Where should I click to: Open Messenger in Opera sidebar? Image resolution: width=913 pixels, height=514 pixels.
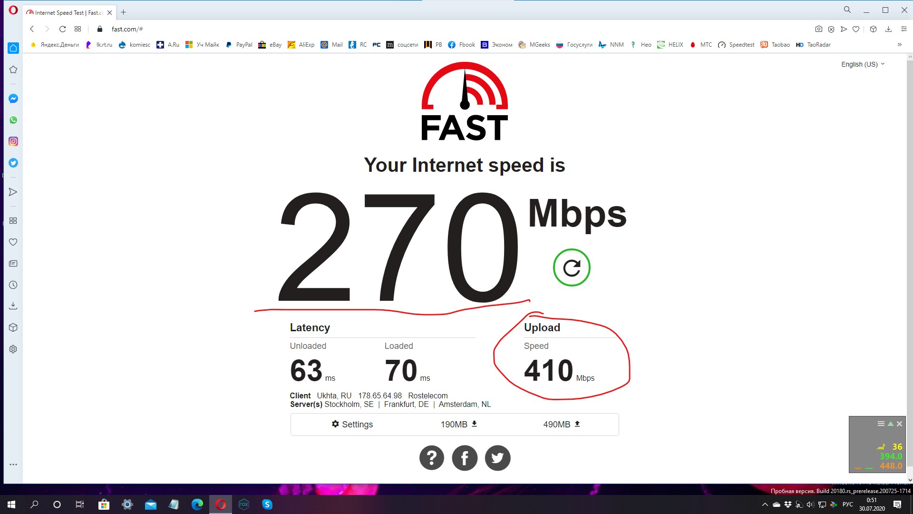pyautogui.click(x=13, y=99)
